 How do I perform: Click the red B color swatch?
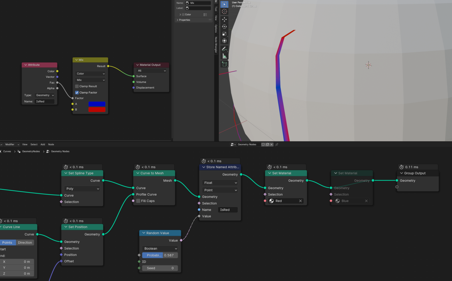point(97,110)
